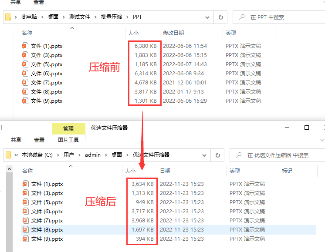This screenshot has height=252, width=325.
Task: Click the search magnifier in the PPT window
Action: [x=242, y=17]
